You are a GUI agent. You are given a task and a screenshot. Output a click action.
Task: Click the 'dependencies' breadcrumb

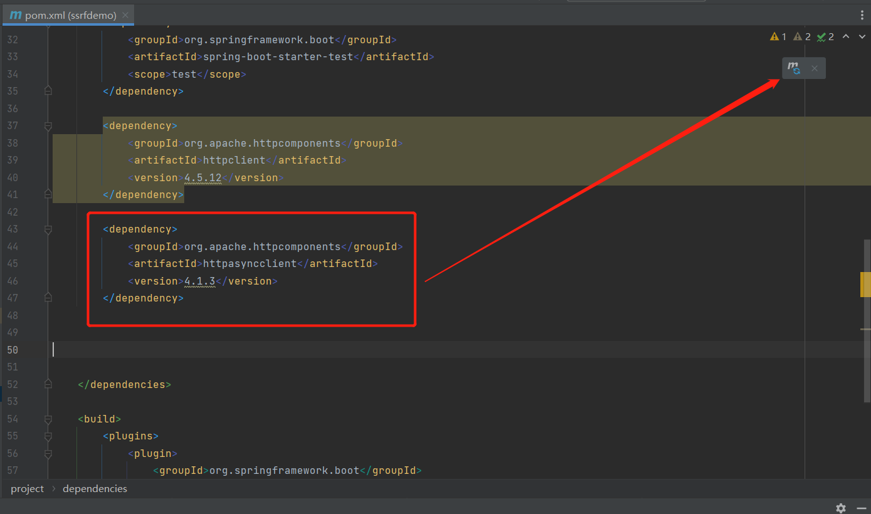click(x=95, y=489)
